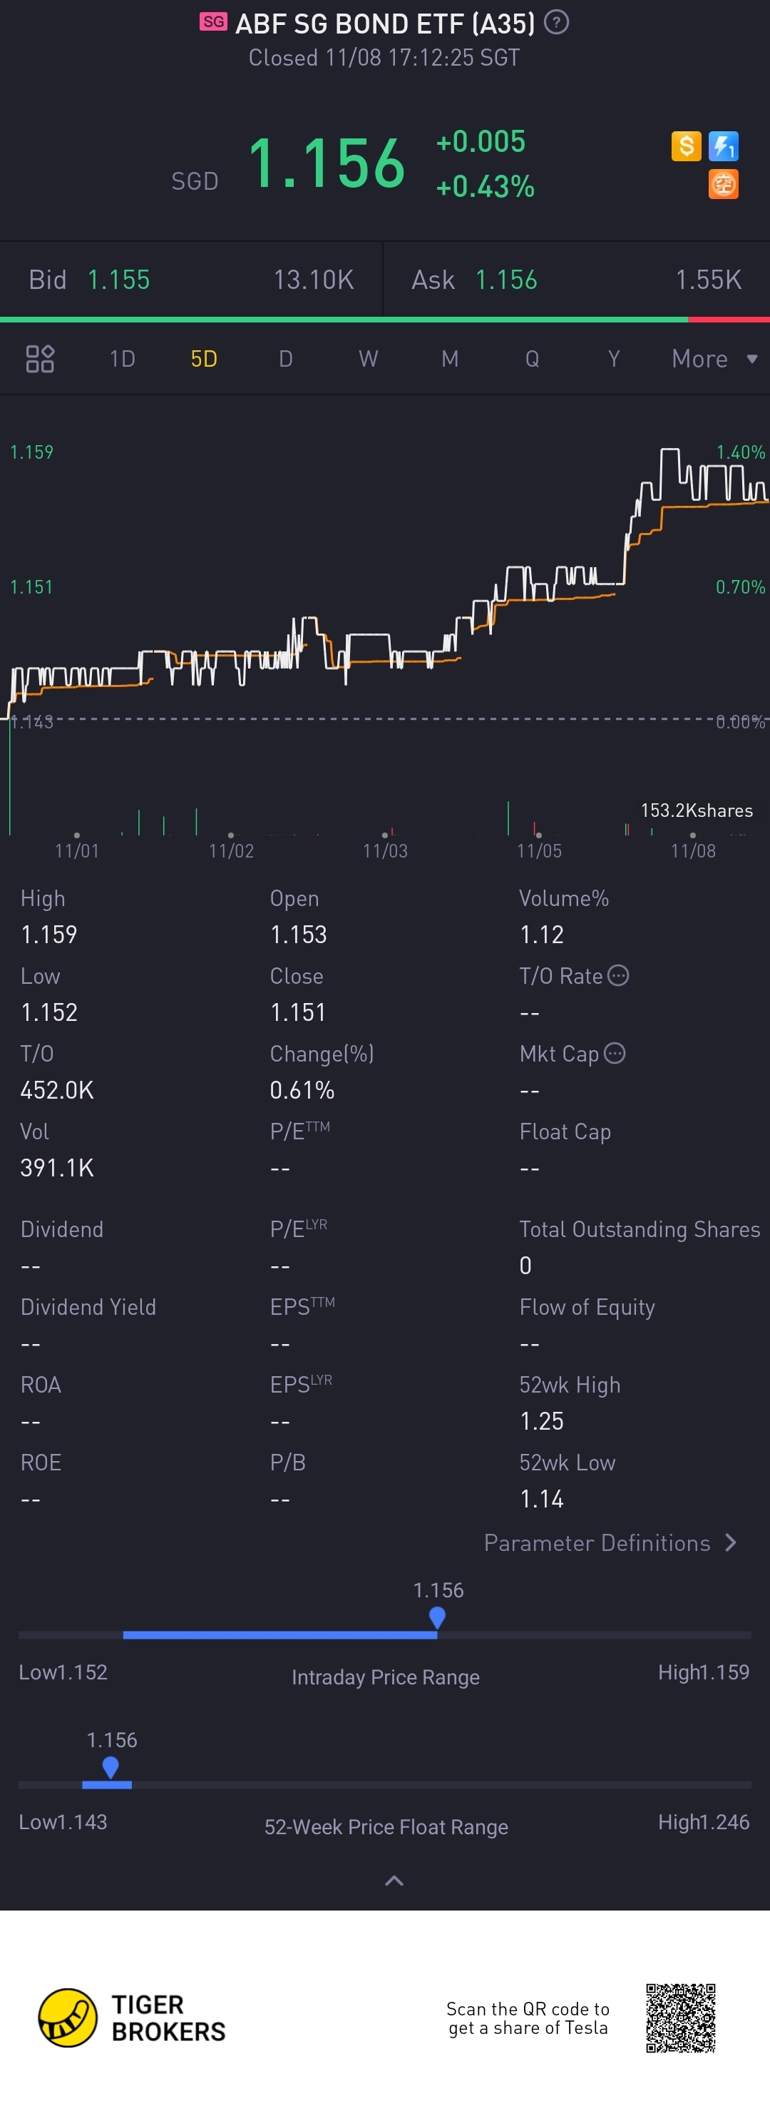Tap the Intraday Price Range marker
This screenshot has height=2126, width=770.
point(438,1617)
